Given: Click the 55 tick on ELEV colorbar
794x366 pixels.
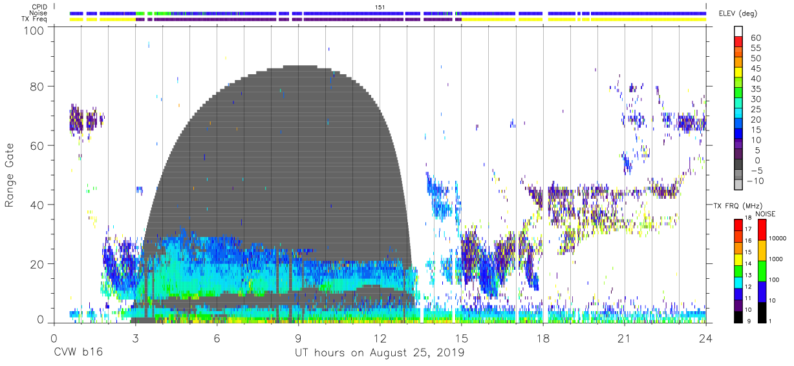Looking at the screenshot, I should 755,48.
